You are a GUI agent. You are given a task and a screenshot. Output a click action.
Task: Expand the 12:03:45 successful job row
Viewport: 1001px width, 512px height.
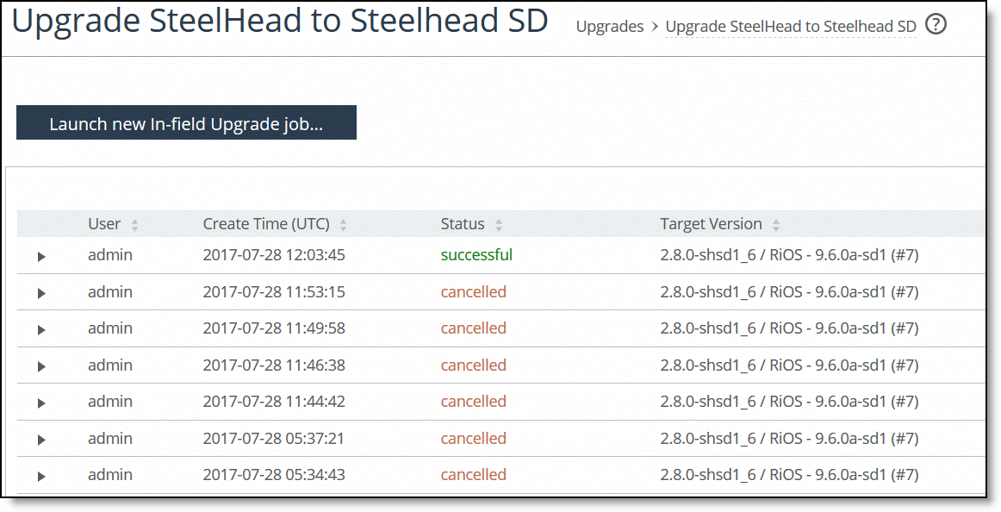coord(41,257)
